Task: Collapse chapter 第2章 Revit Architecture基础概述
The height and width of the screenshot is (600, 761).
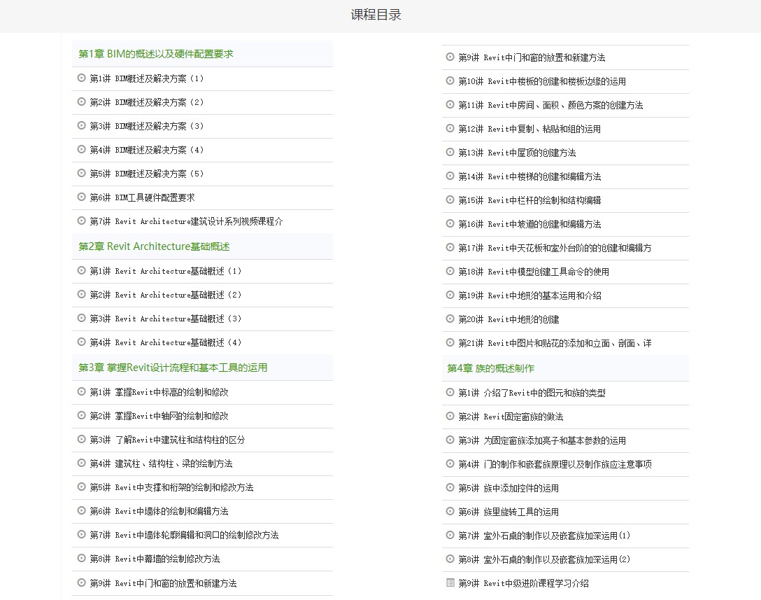Action: (x=202, y=246)
